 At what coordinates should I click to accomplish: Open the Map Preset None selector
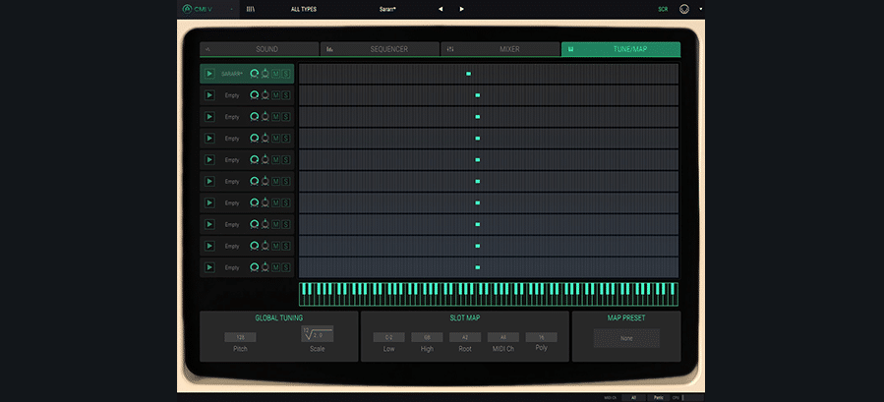(x=626, y=338)
